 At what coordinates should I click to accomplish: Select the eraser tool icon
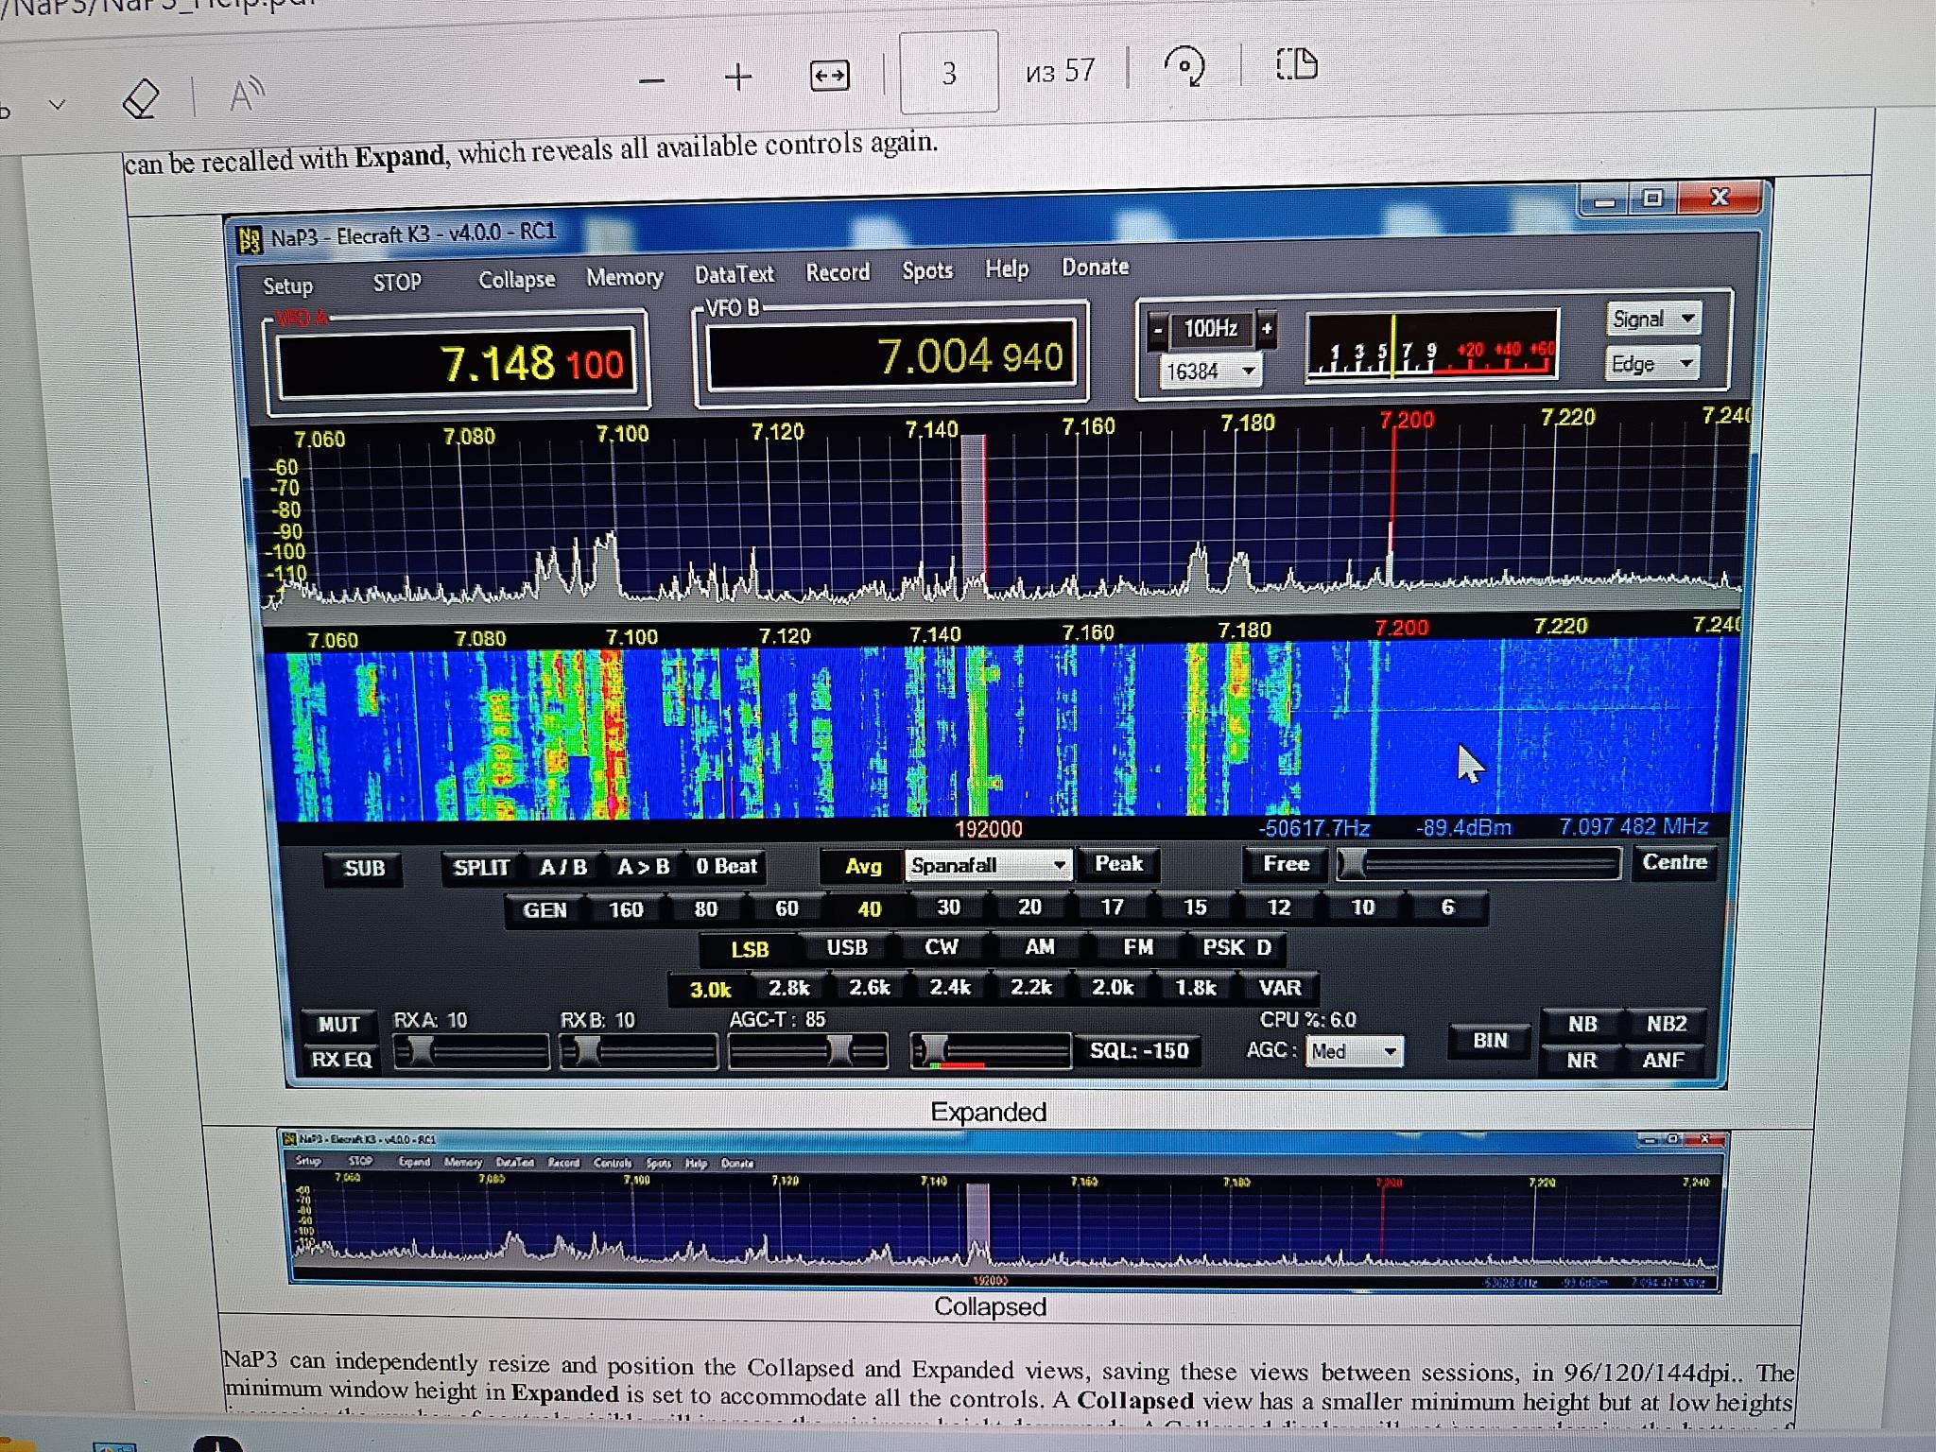(x=142, y=98)
